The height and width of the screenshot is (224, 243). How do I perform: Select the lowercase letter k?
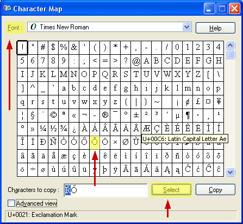(x=167, y=88)
